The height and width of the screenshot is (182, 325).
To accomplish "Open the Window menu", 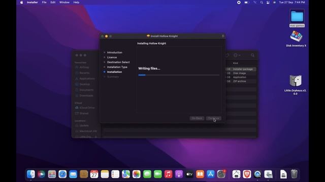I will 64,3.
